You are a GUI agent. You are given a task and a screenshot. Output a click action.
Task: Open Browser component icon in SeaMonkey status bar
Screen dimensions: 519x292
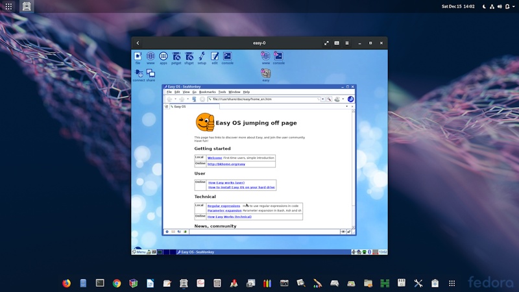[x=167, y=232]
